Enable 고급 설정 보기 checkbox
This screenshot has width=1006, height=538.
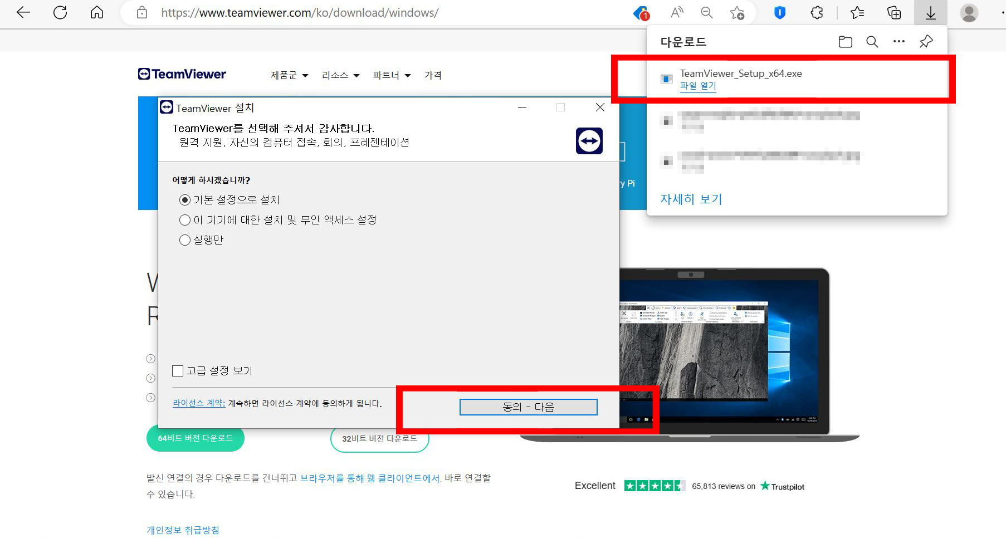click(178, 371)
